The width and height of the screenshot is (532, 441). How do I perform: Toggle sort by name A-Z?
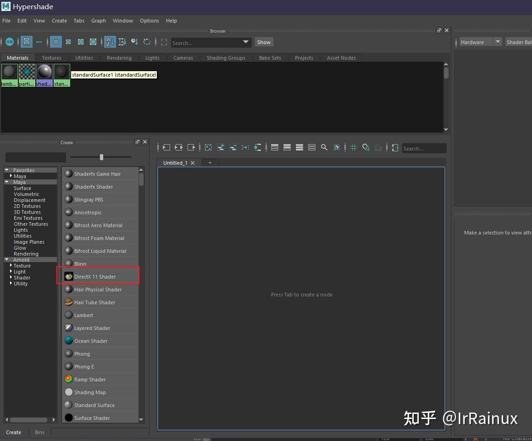(110, 42)
